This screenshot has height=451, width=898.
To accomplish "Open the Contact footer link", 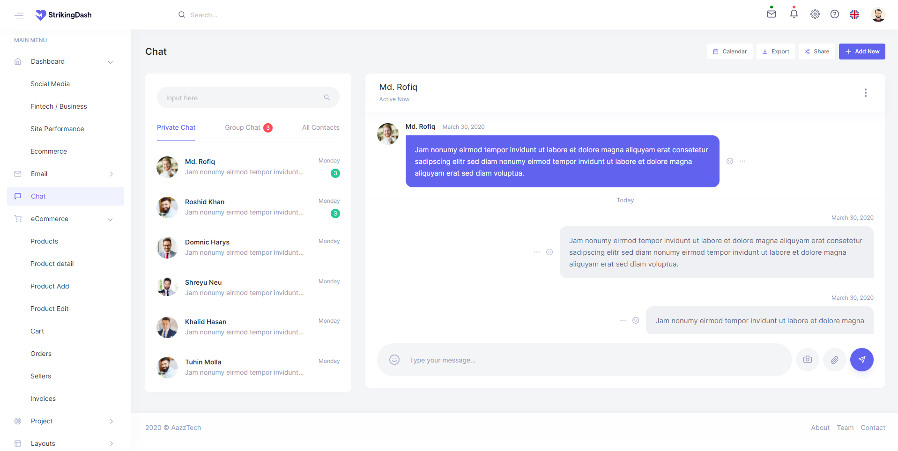I will point(873,428).
